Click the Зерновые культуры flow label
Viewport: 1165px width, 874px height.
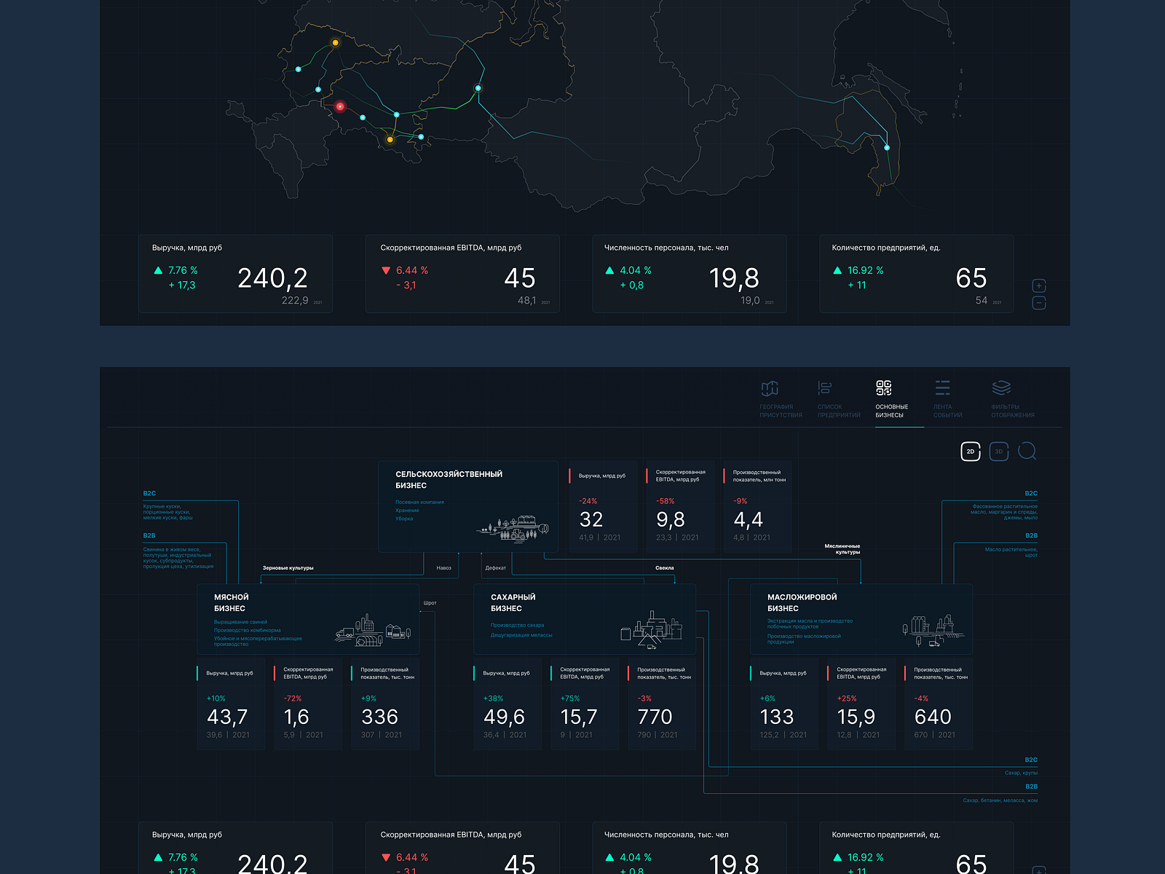[x=288, y=568]
